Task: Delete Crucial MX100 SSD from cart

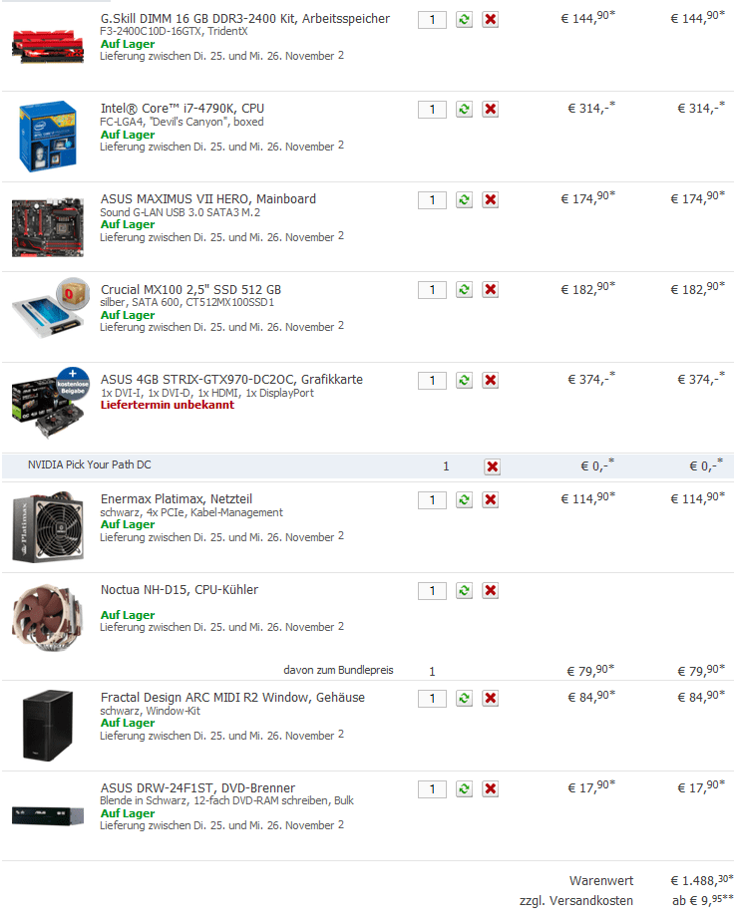Action: [491, 290]
